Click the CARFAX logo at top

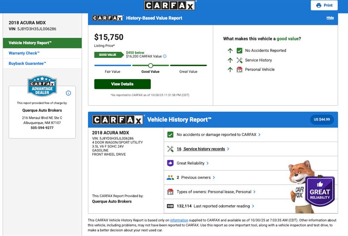pyautogui.click(x=170, y=5)
